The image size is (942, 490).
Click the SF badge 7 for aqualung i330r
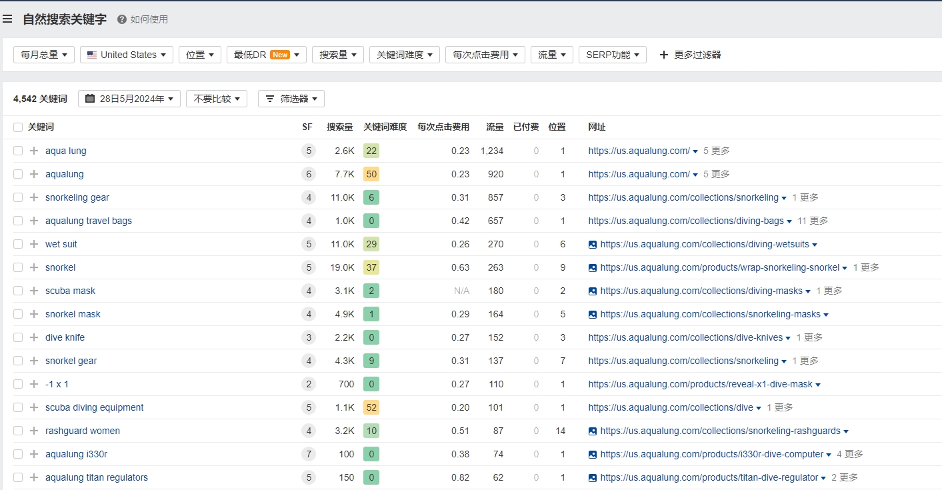tap(308, 454)
